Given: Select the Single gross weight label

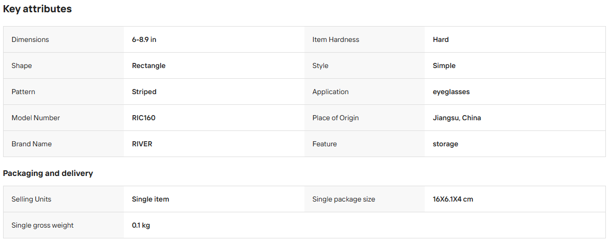Looking at the screenshot, I should pyautogui.click(x=42, y=225).
